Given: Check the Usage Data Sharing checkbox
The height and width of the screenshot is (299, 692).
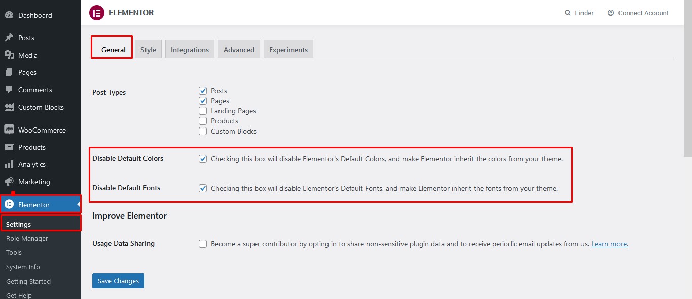Looking at the screenshot, I should pyautogui.click(x=203, y=244).
